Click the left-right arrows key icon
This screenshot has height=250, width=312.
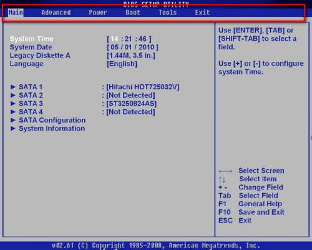tap(225, 171)
